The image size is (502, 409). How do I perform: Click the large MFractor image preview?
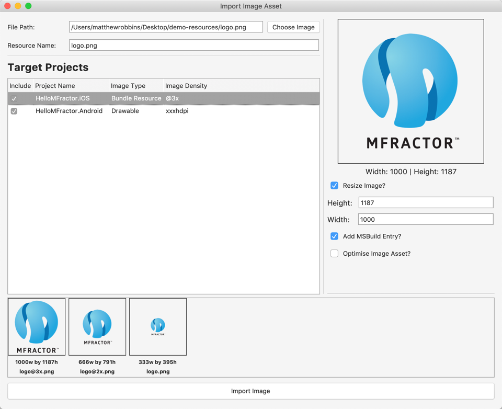411,92
